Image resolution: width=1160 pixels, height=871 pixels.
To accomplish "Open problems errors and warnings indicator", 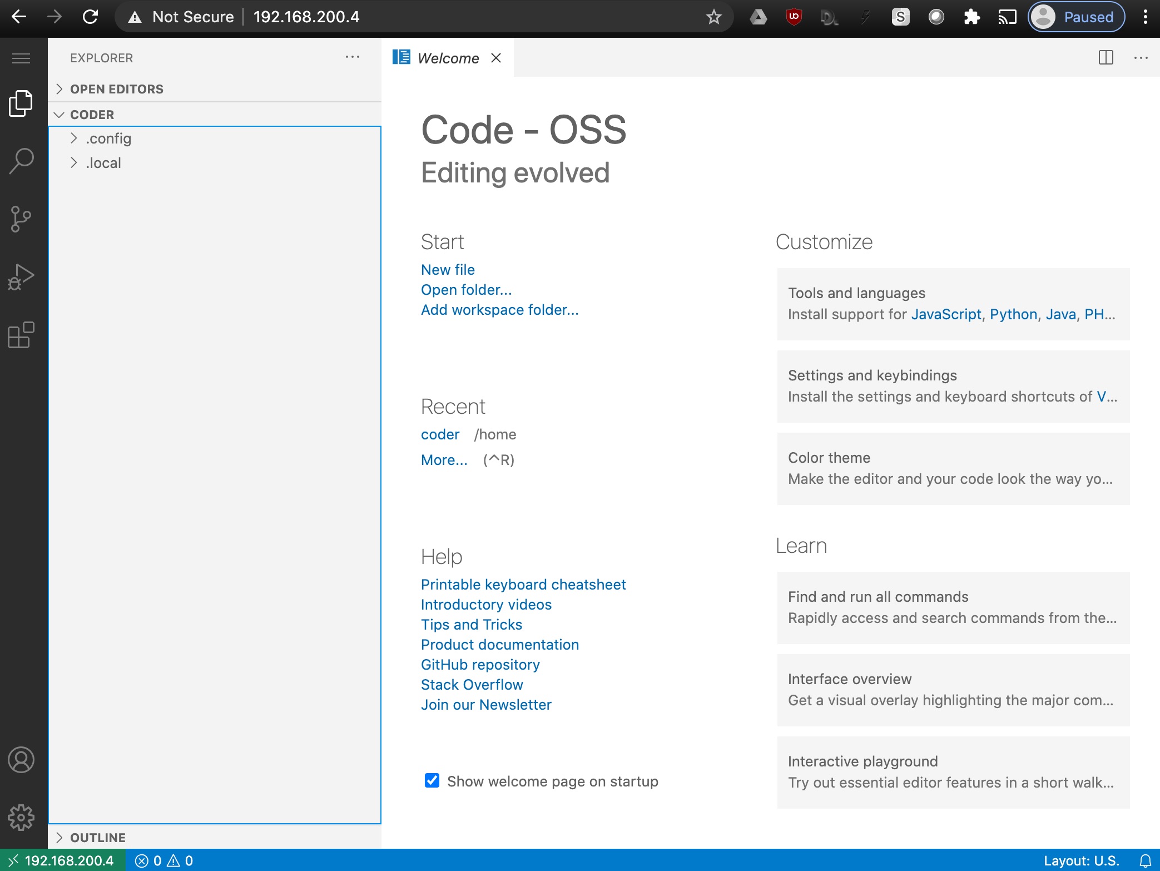I will click(164, 860).
